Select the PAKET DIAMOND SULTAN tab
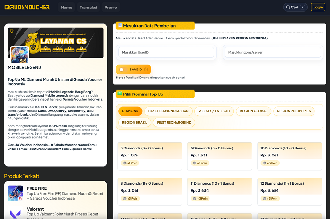Screen dimensions: 330x219 (169, 111)
